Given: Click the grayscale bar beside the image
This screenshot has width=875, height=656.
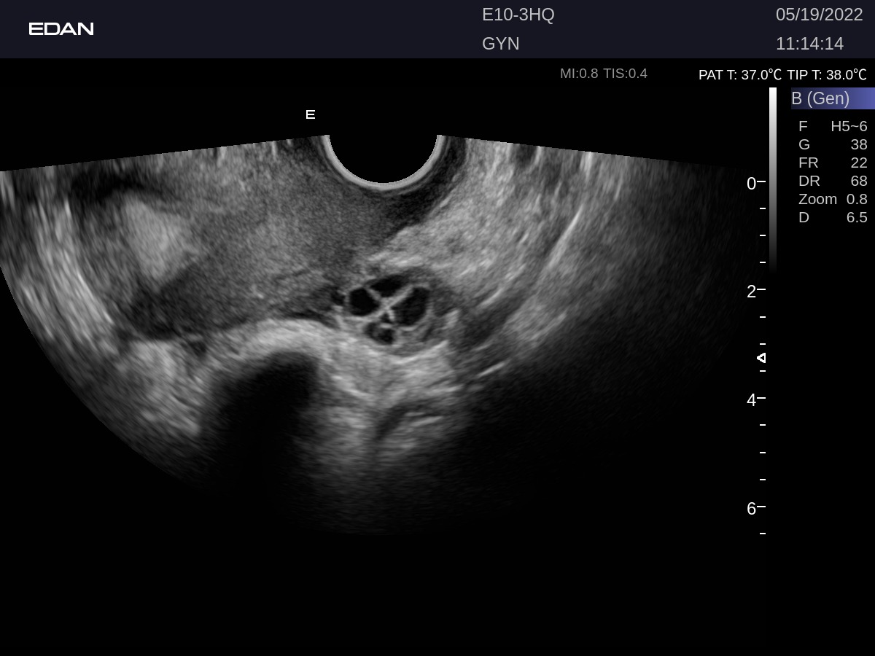Looking at the screenshot, I should [773, 179].
